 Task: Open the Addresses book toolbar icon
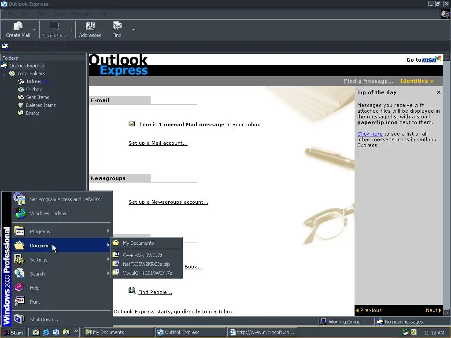pyautogui.click(x=90, y=26)
